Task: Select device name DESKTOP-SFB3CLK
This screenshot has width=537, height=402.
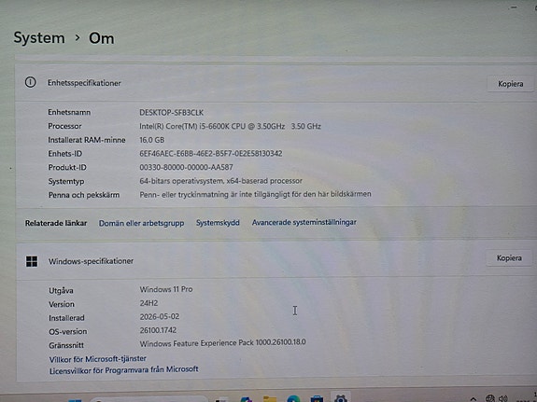Action: click(x=171, y=113)
